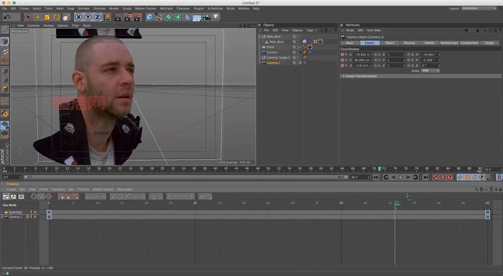Click the Render to Picture Viewer icon
The image size is (503, 276).
tap(128, 17)
